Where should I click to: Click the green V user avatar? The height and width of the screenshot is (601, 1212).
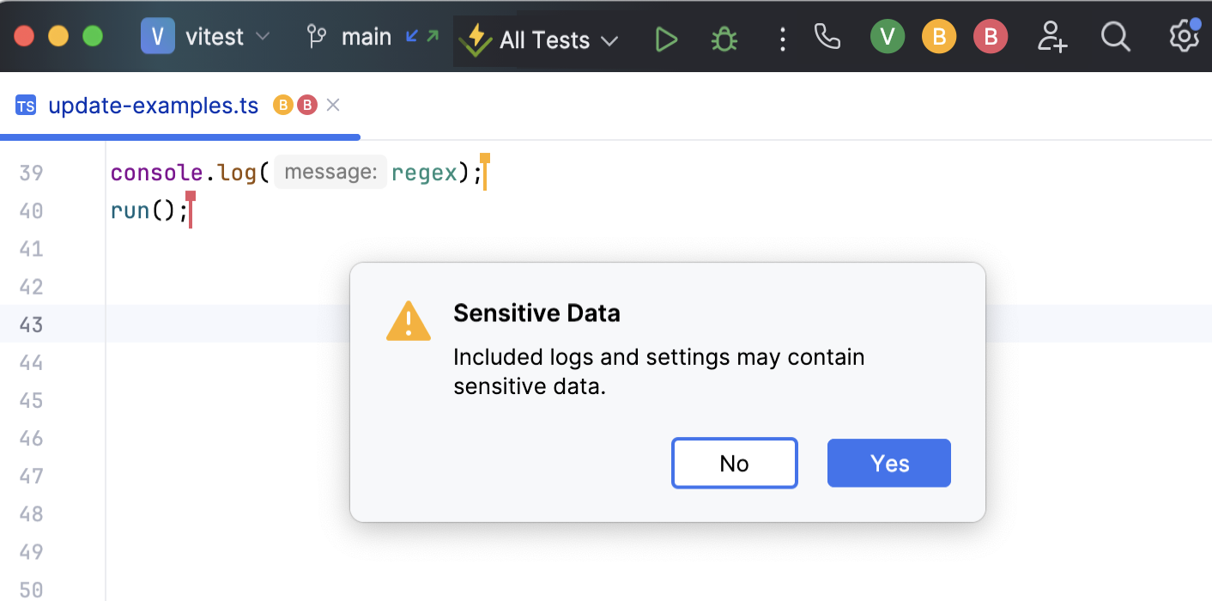tap(888, 37)
